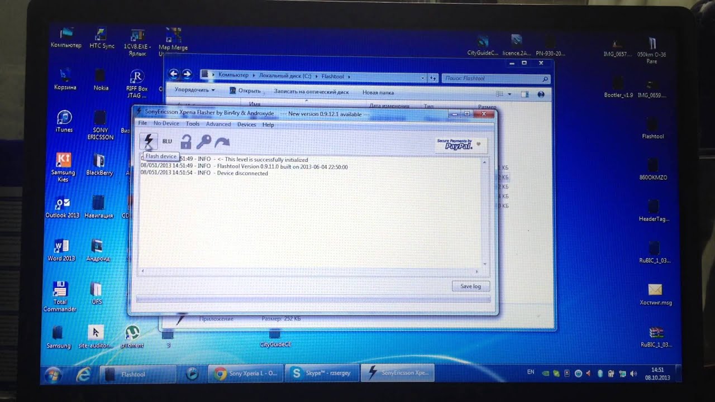The width and height of the screenshot is (715, 402).
Task: Click Explorer's Back navigation arrow
Action: (x=174, y=74)
